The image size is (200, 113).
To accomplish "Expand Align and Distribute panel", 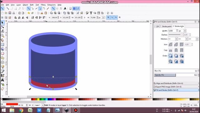I will click(176, 83).
